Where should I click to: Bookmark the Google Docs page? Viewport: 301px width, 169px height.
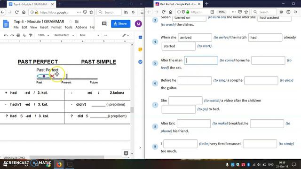click(x=91, y=12)
